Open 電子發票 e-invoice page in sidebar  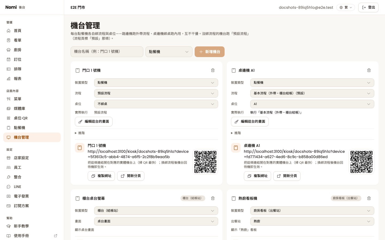(x=32, y=196)
